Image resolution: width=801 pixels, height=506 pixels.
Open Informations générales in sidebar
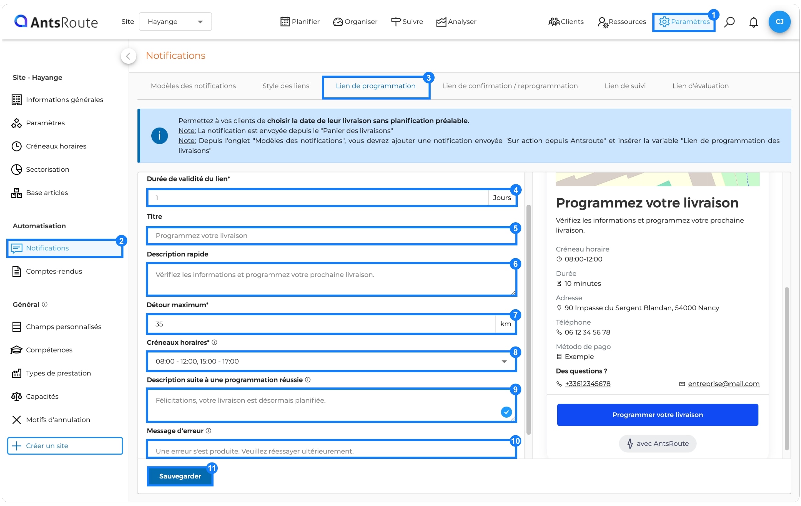point(57,100)
